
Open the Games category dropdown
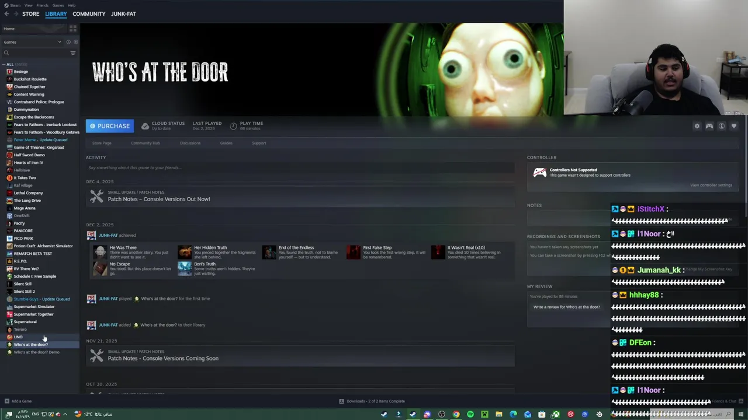pos(32,42)
